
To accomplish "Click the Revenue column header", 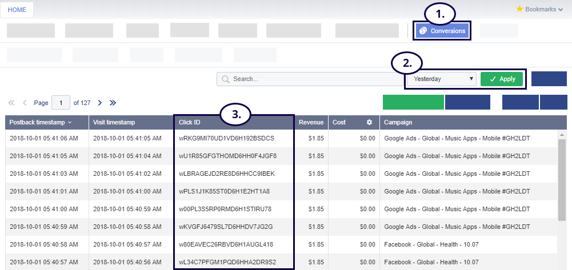I will tap(310, 122).
